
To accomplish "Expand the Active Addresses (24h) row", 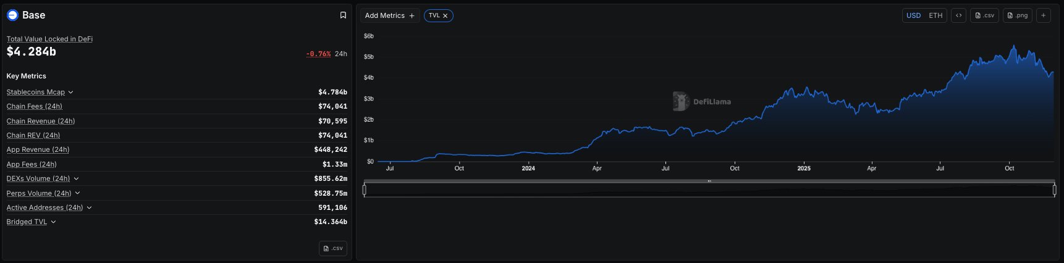I will tap(89, 208).
